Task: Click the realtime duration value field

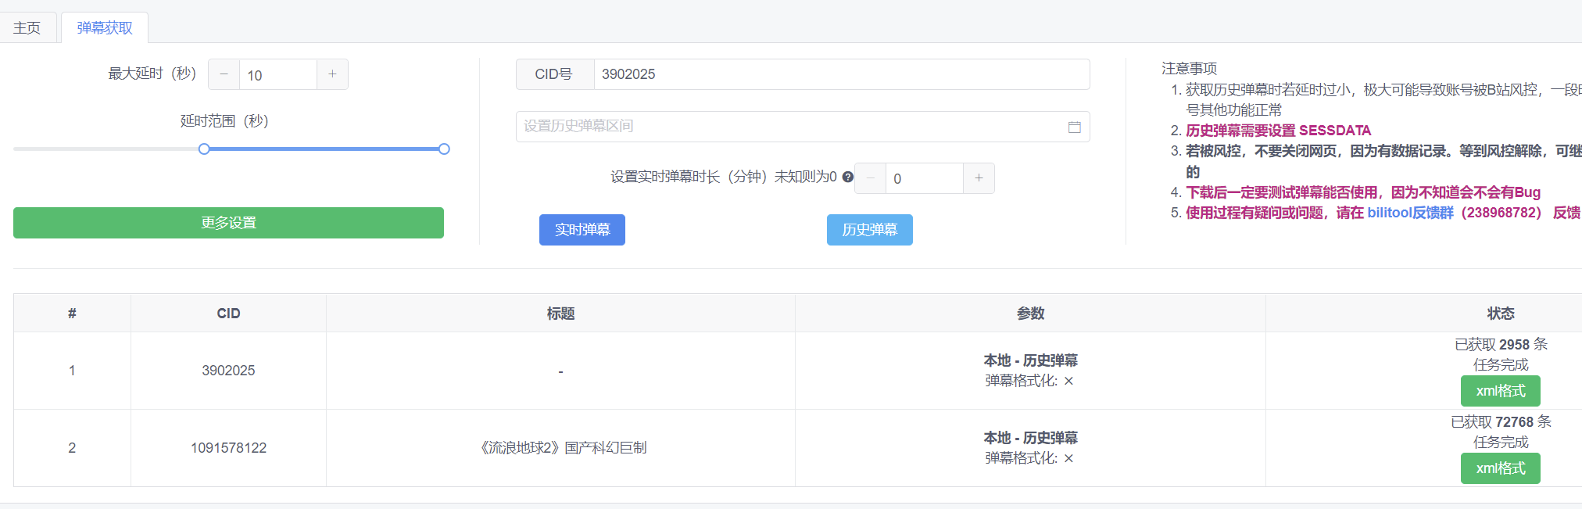Action: pos(924,178)
